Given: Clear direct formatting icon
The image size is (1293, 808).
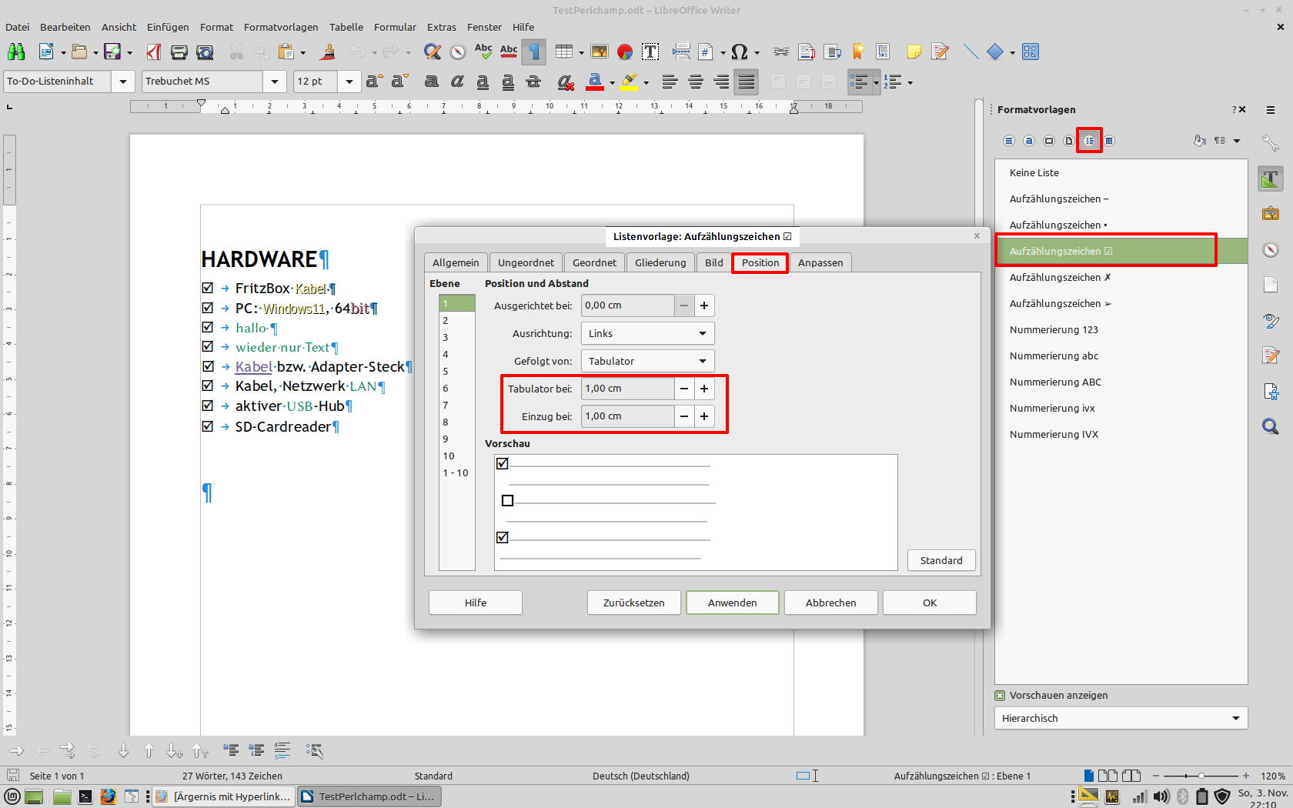Looking at the screenshot, I should click(566, 82).
